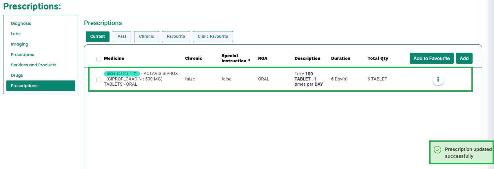Image resolution: width=494 pixels, height=169 pixels.
Task: Go to the Drugs sidebar item
Action: click(17, 75)
